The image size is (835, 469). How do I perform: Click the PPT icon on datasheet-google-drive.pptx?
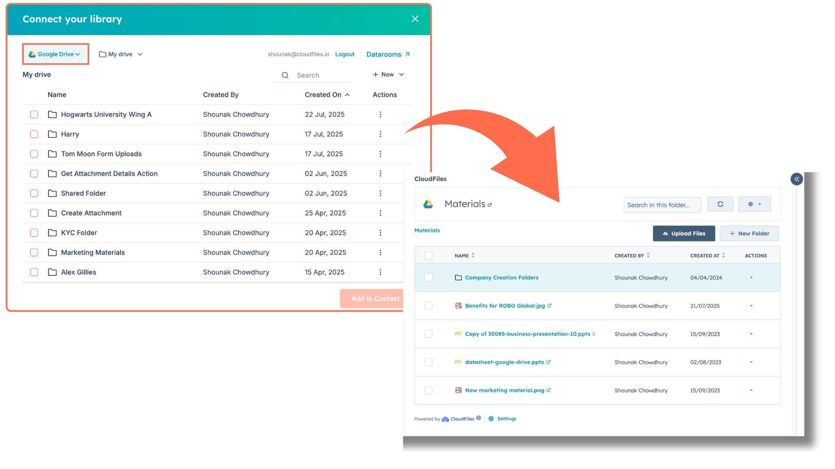click(458, 362)
